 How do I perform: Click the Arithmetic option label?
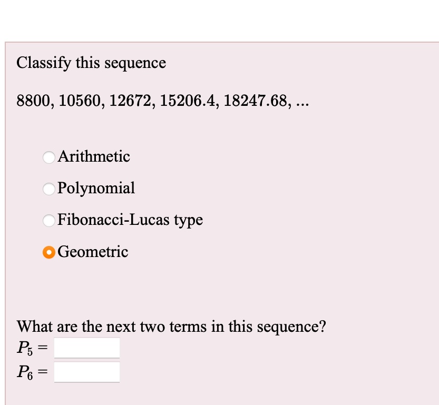pyautogui.click(x=94, y=156)
